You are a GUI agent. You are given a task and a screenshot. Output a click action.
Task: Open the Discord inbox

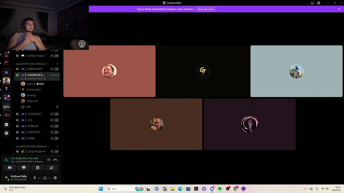(312, 3)
